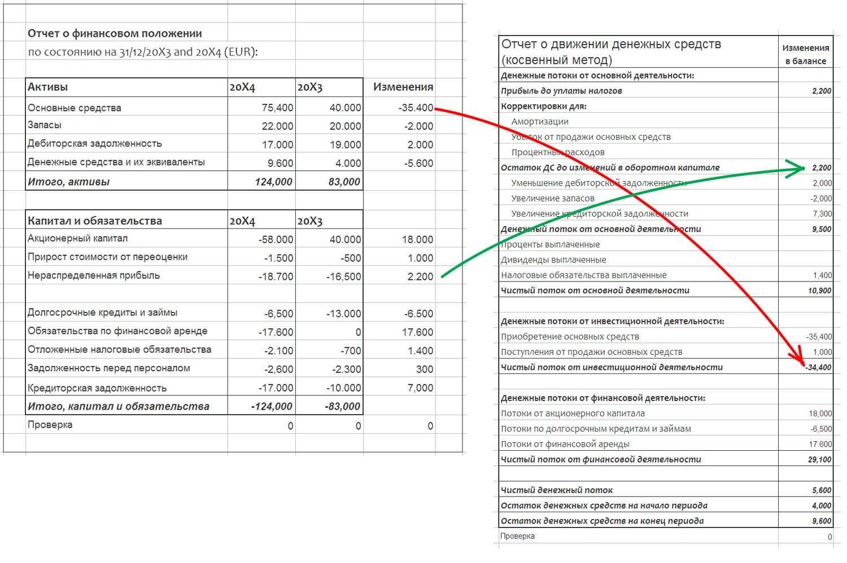Screen dimensions: 847x563
Task: Select the Потоки от финансовой аренды value 17.600
Action: [x=820, y=444]
